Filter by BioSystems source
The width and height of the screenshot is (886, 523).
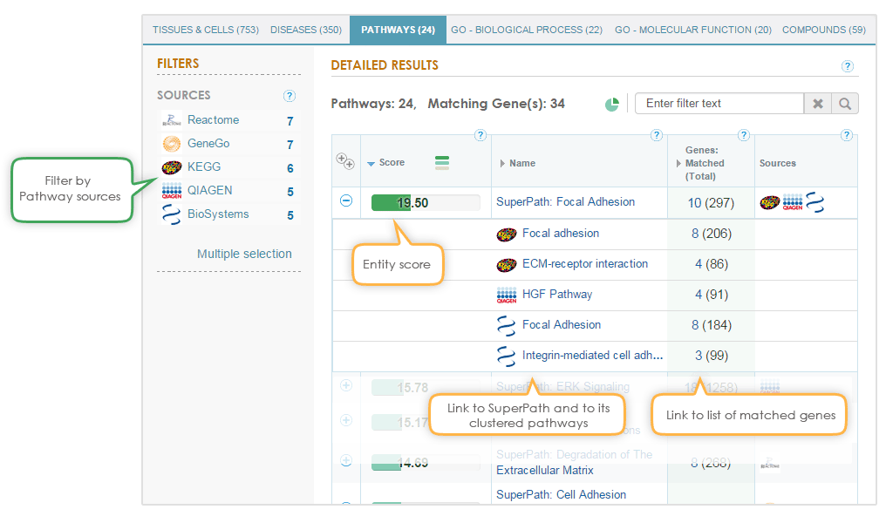pyautogui.click(x=217, y=214)
